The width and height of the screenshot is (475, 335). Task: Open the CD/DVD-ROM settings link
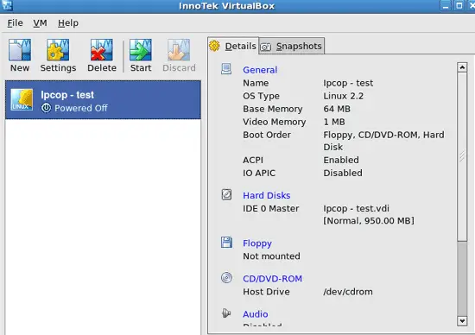(272, 279)
